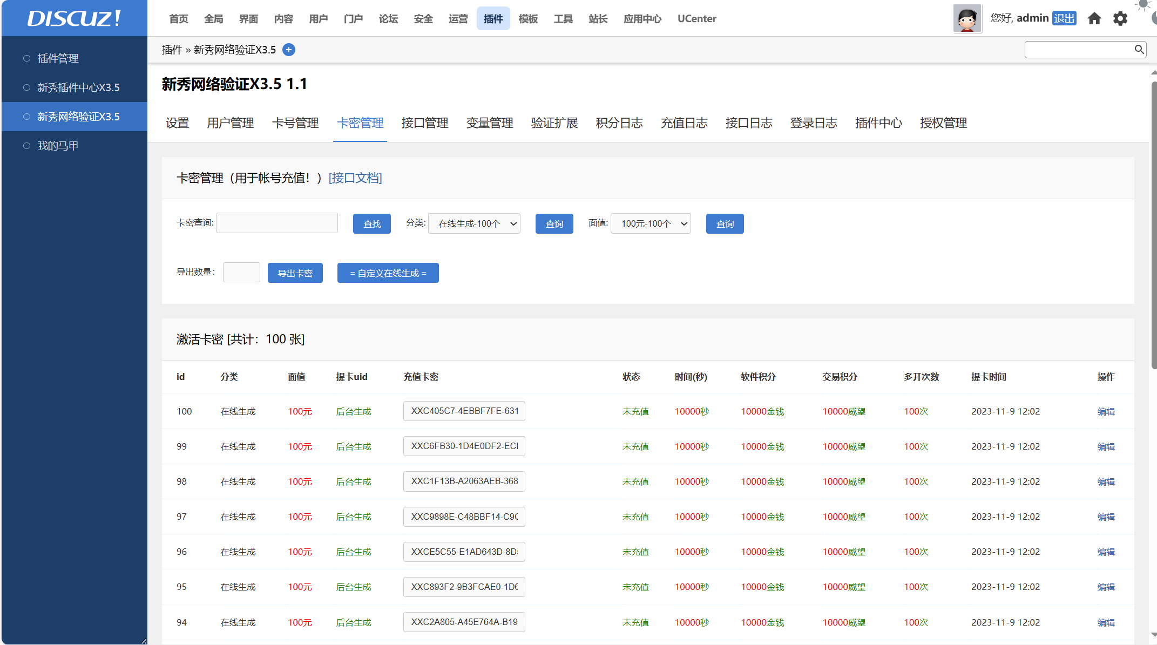
Task: Open the 全局 top menu
Action: coord(214,18)
